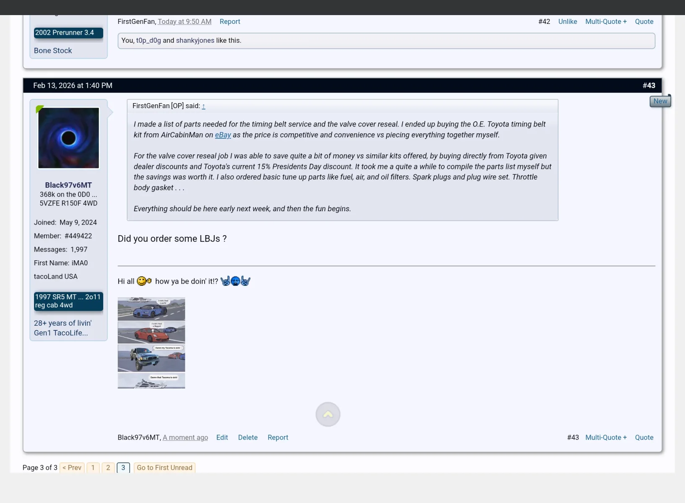Screen dimensions: 685x503
Task: Click the 1997 SR5 MT vehicle badge
Action: pyautogui.click(x=68, y=301)
